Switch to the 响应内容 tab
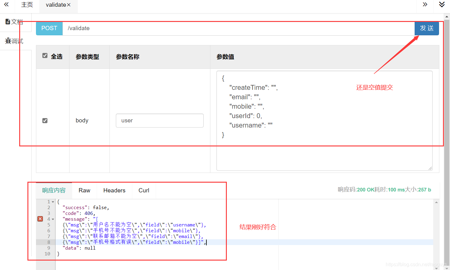The image size is (450, 270). tap(54, 191)
